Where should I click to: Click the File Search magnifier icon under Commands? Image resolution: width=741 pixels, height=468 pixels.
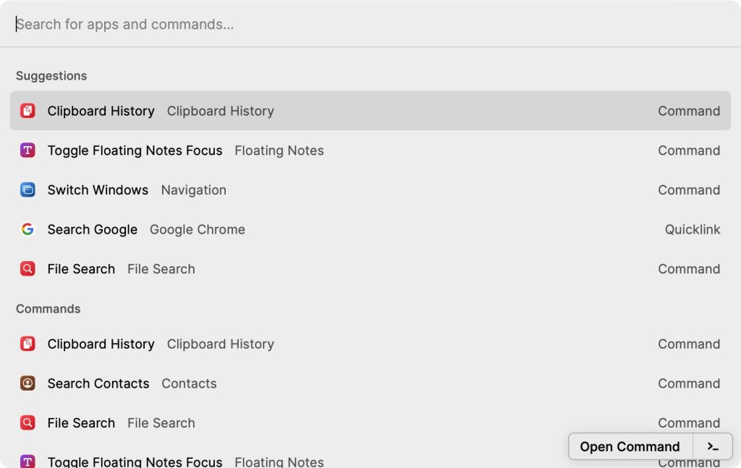click(27, 423)
